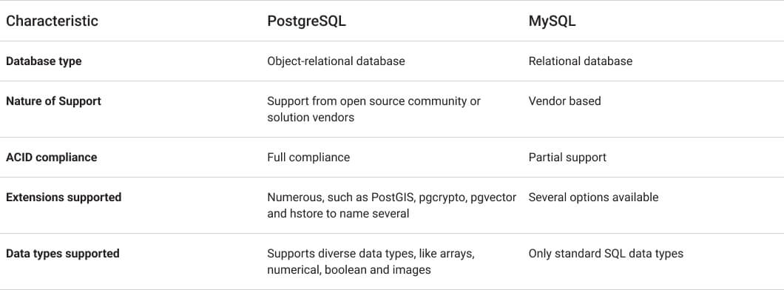Select the Extensions supported row label
This screenshot has width=784, height=290.
tap(64, 197)
